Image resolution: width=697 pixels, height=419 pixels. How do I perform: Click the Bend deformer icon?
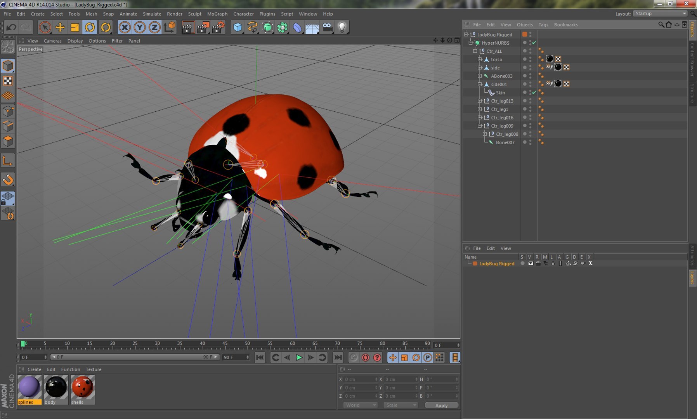click(297, 27)
